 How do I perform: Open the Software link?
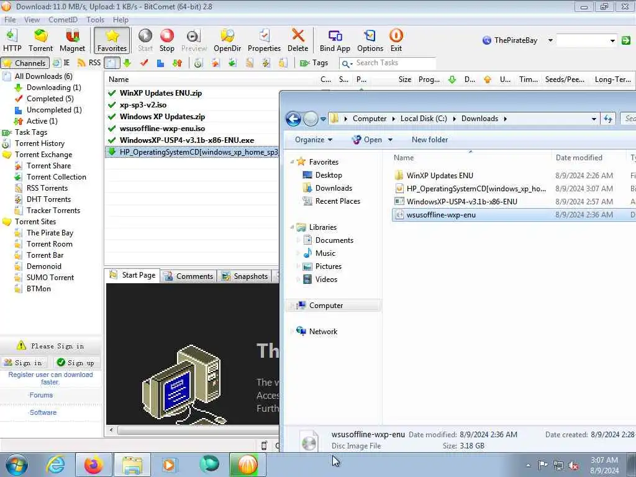click(x=43, y=412)
